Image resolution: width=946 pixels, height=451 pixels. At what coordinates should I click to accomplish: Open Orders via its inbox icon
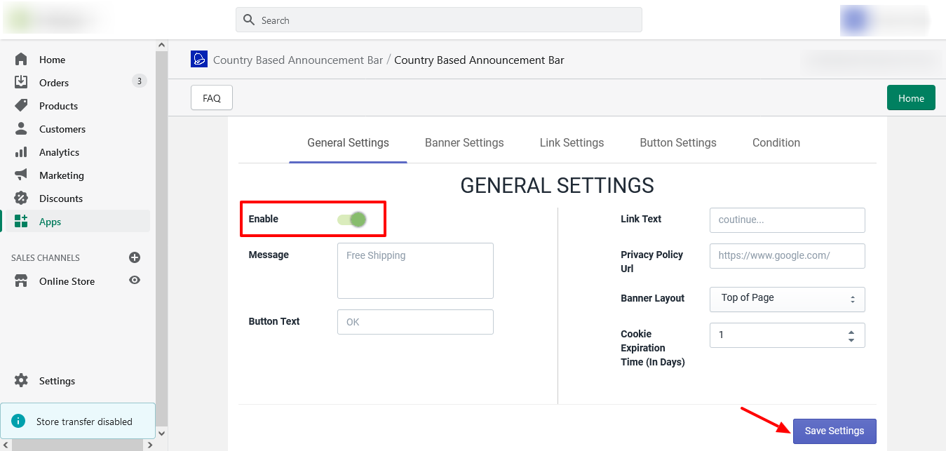21,83
